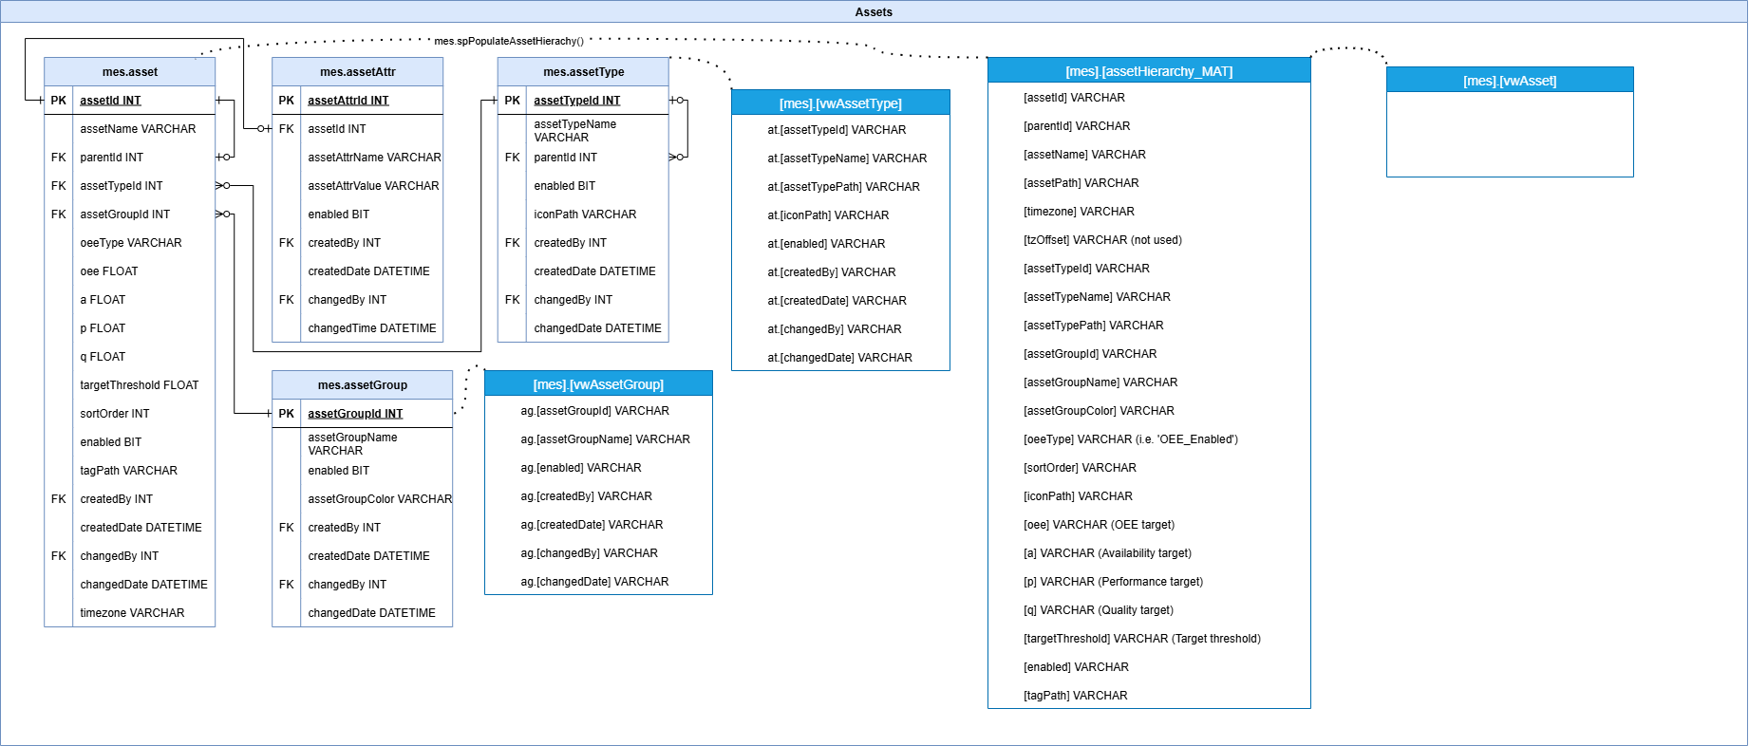The height and width of the screenshot is (746, 1749).
Task: Select [parentId] VARCHAR in assetHierarchy_MAT
Action: pyautogui.click(x=1149, y=126)
